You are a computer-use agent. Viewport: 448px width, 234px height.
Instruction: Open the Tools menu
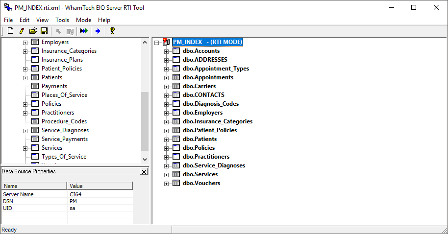coord(62,20)
